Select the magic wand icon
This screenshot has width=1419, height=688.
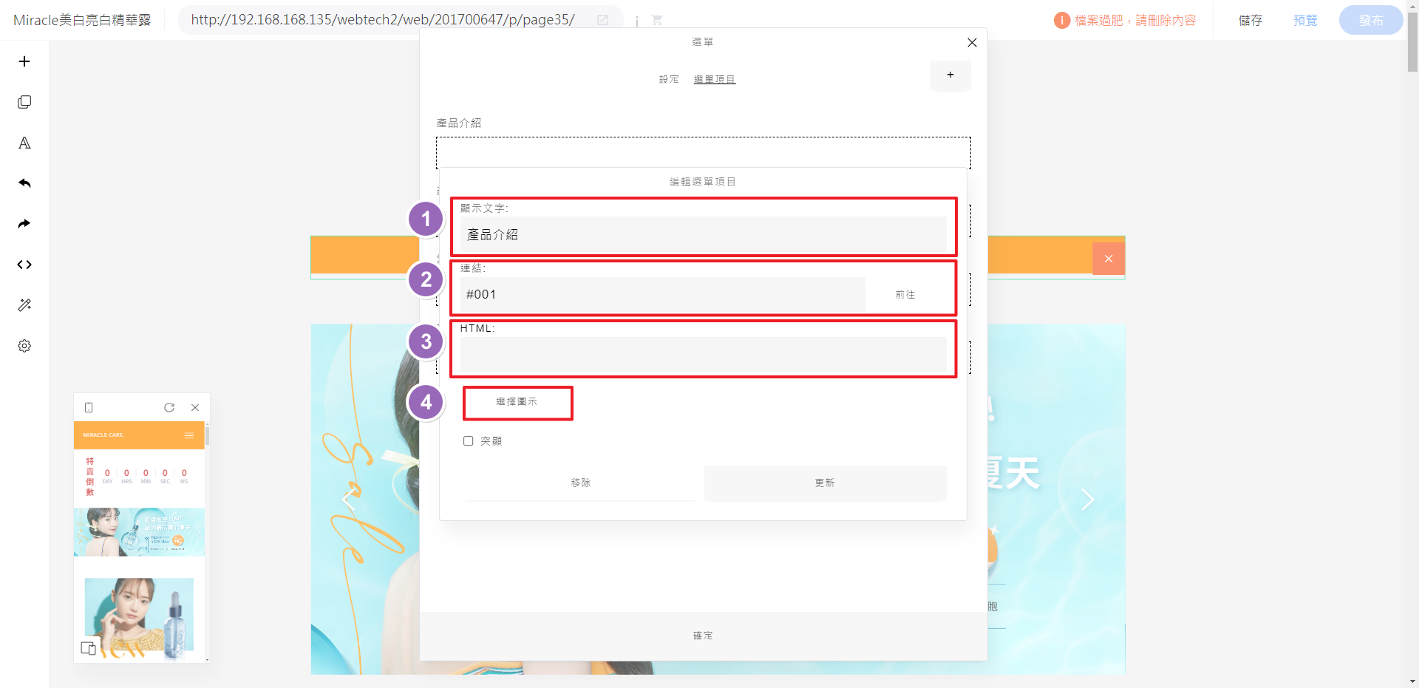pyautogui.click(x=24, y=305)
